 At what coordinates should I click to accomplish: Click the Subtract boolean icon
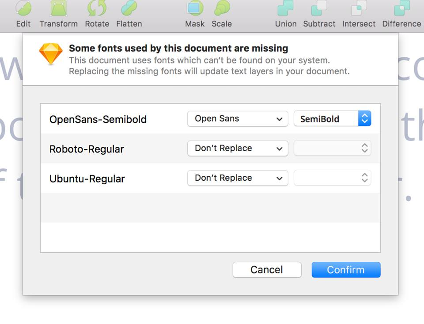point(319,8)
